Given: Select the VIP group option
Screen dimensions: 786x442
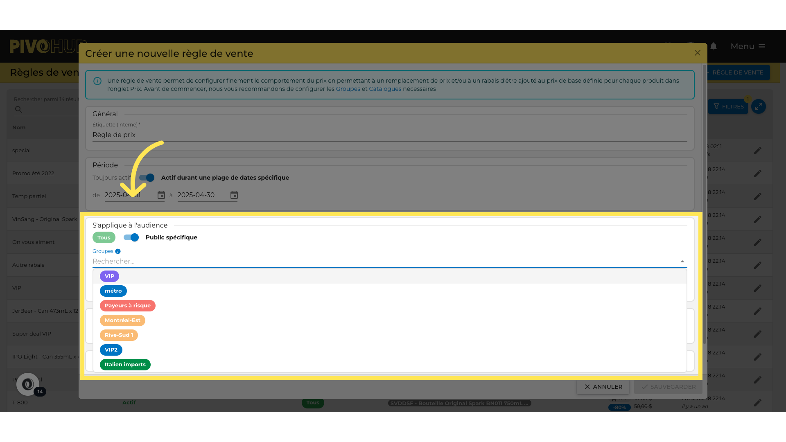Looking at the screenshot, I should tap(109, 276).
